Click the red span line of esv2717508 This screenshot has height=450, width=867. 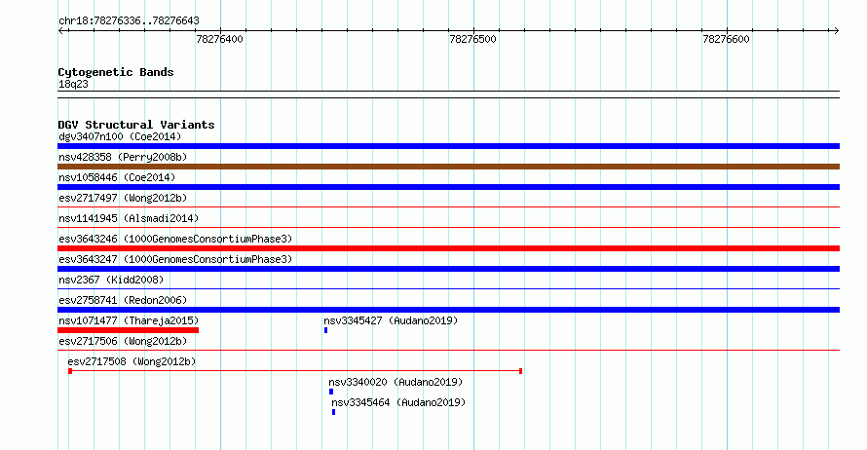[x=295, y=371]
